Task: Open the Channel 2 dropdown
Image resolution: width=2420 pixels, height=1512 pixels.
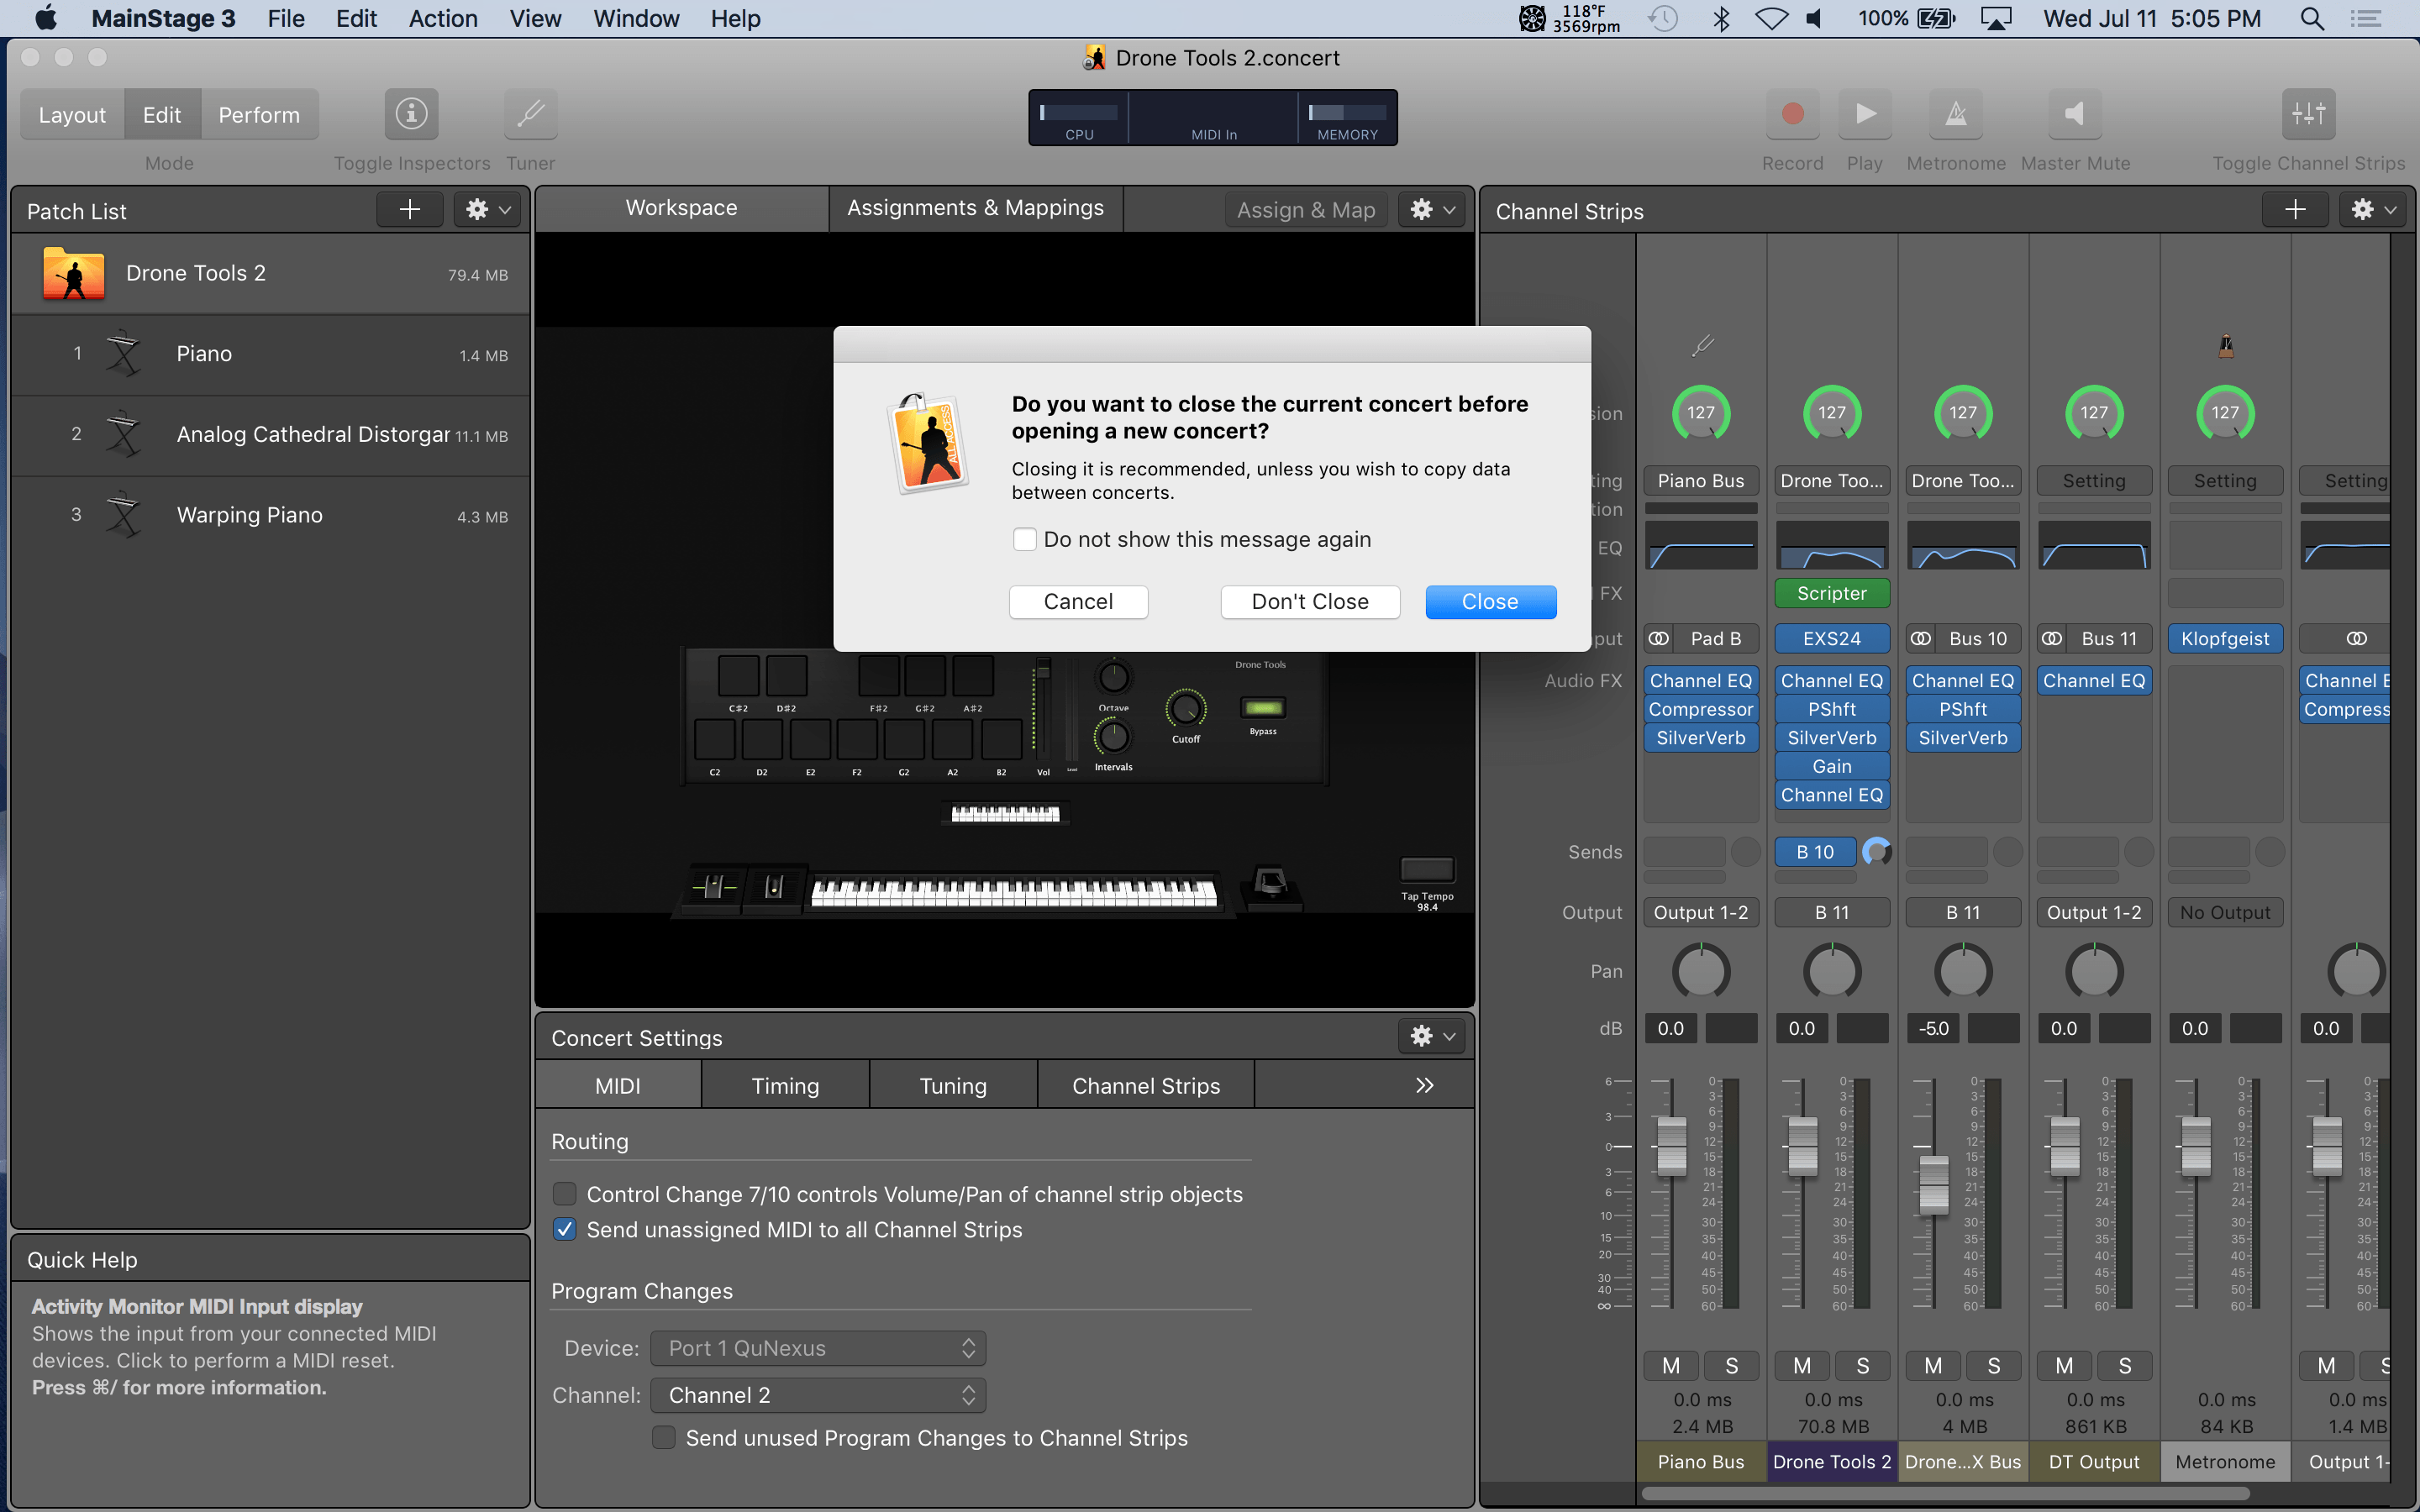Action: [x=818, y=1395]
